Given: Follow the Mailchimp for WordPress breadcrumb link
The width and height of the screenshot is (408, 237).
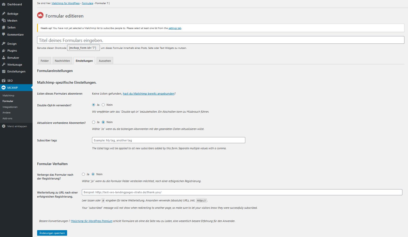Looking at the screenshot, I should point(66,3).
